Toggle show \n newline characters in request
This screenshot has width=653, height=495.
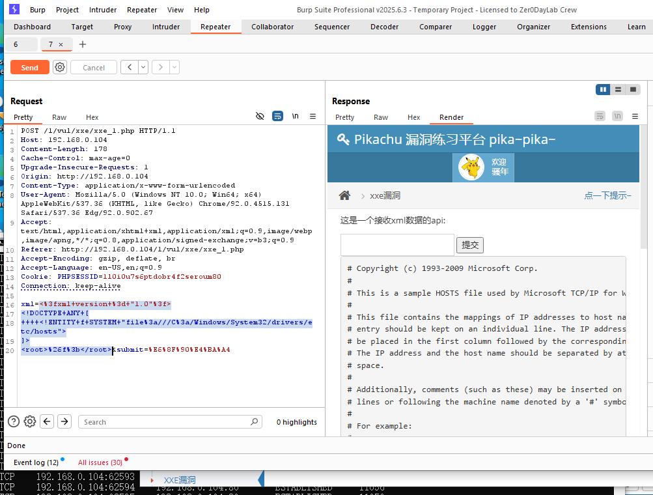coord(296,116)
